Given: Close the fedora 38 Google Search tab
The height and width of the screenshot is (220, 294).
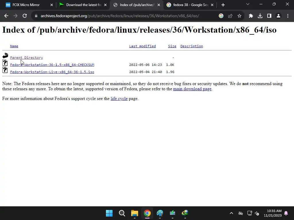Looking at the screenshot, I should pyautogui.click(x=212, y=5).
